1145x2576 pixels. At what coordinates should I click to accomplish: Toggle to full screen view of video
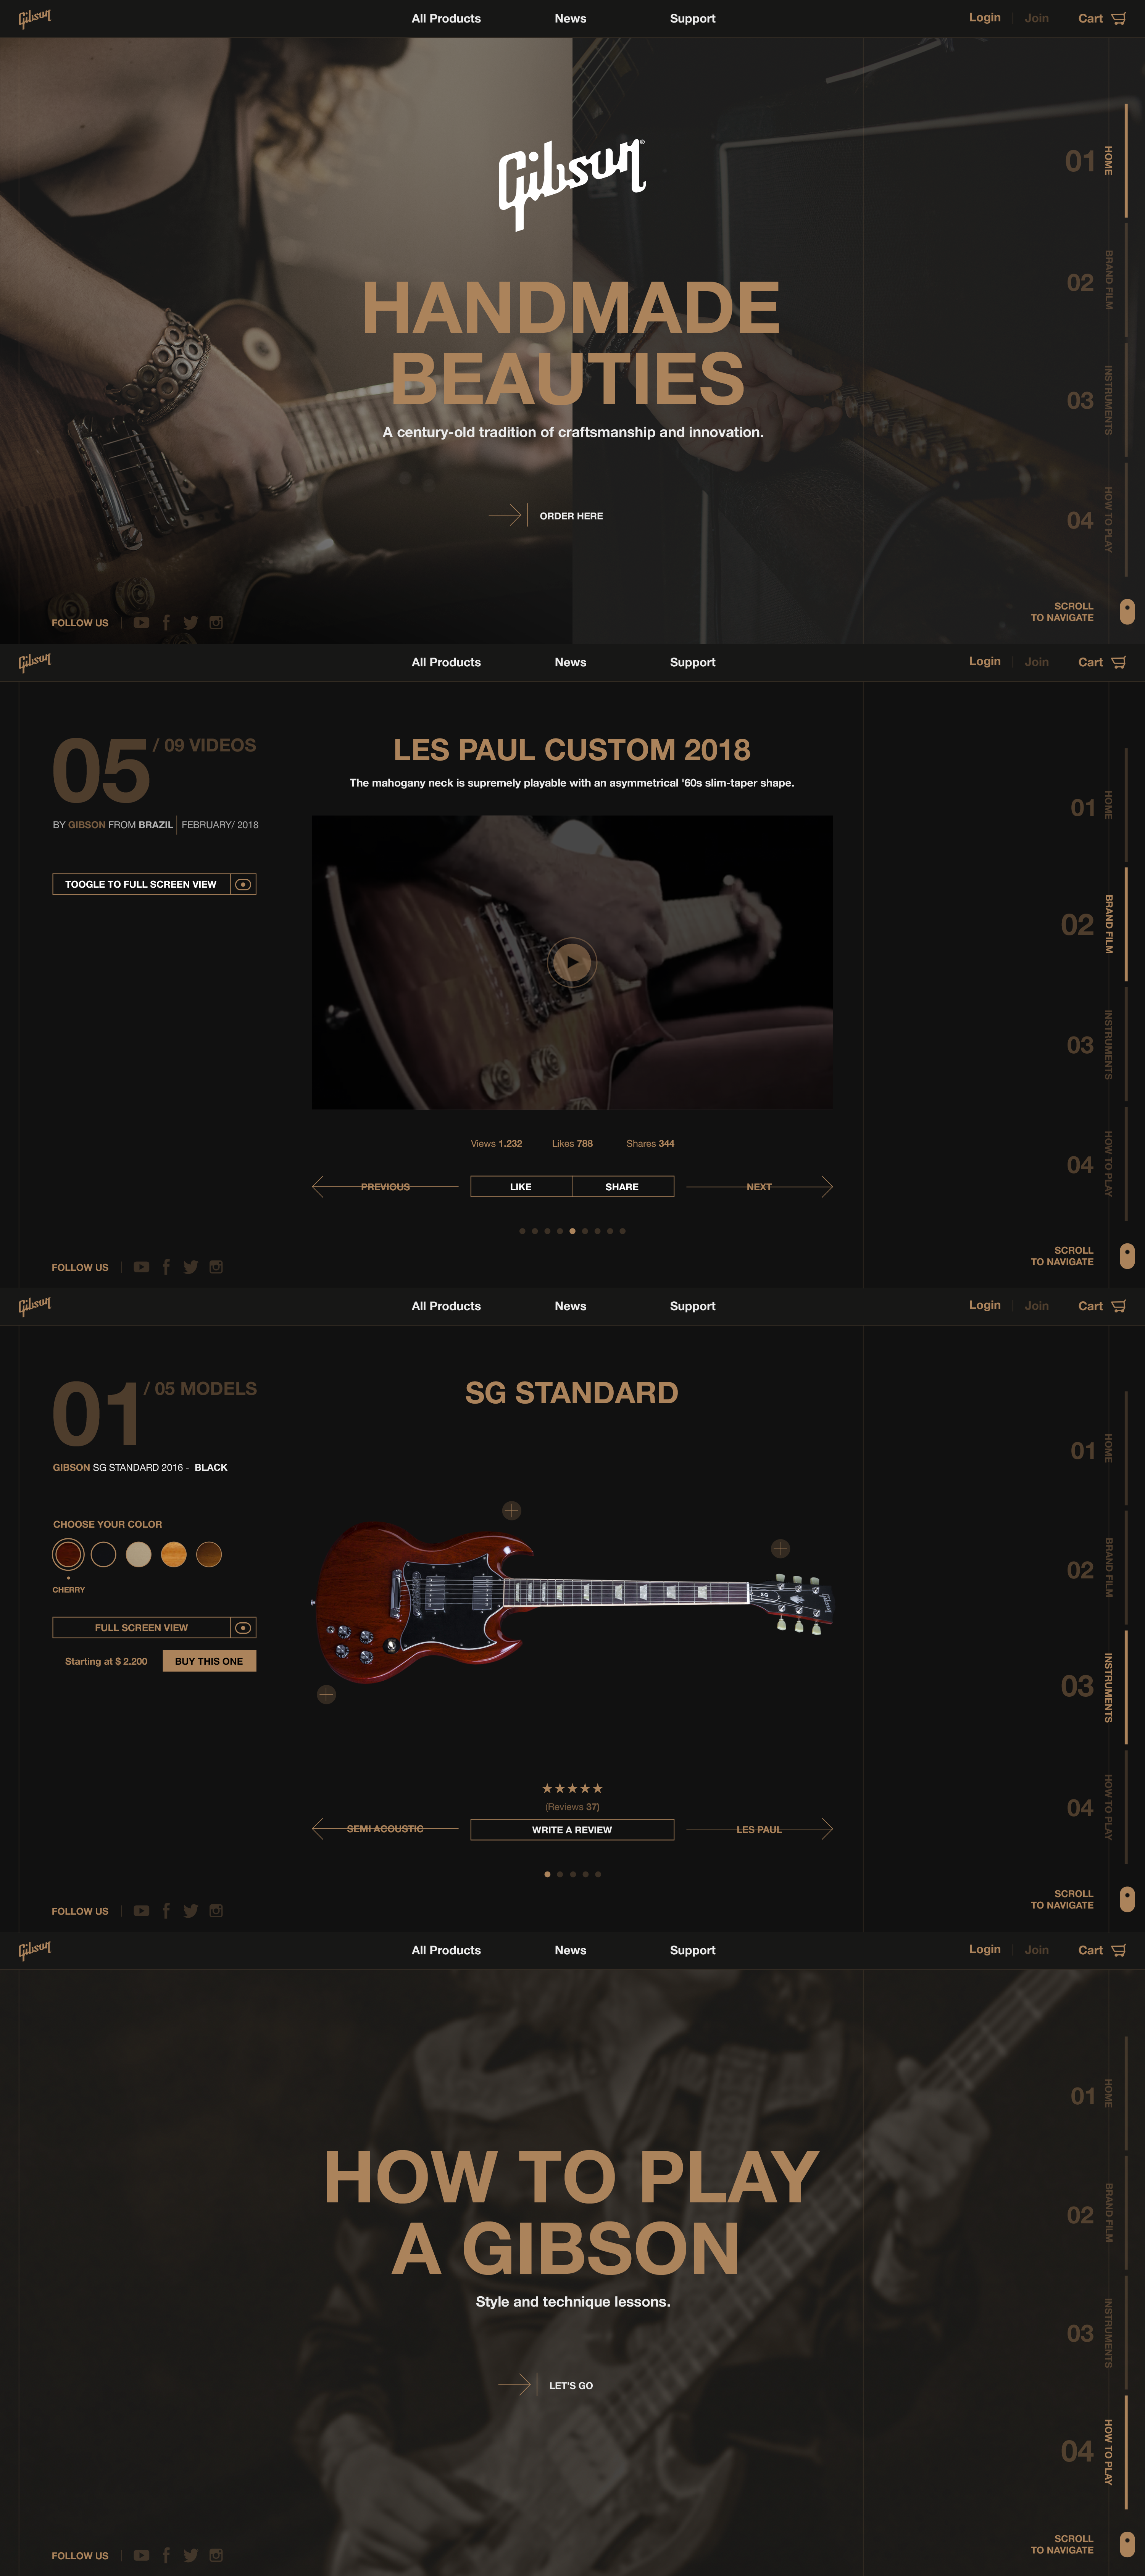click(154, 884)
